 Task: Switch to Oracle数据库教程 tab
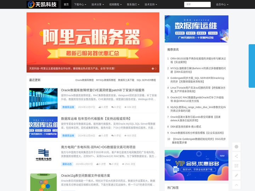pos(84,80)
